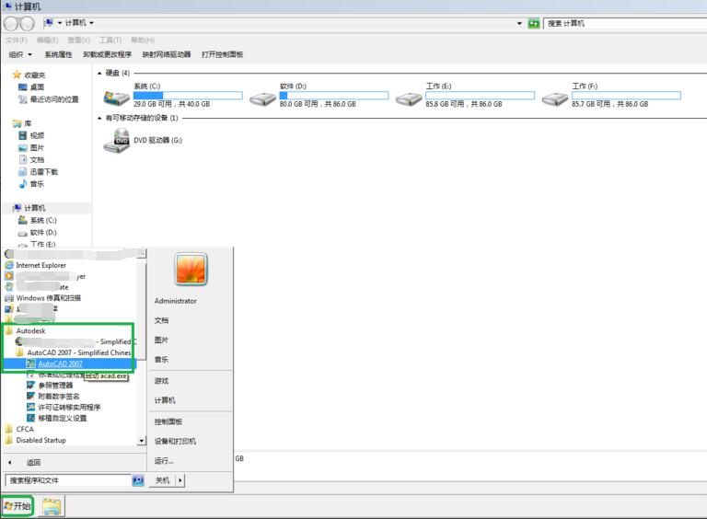This screenshot has width=707, height=519.
Task: Click Map network drive in the toolbar
Action: click(x=167, y=54)
